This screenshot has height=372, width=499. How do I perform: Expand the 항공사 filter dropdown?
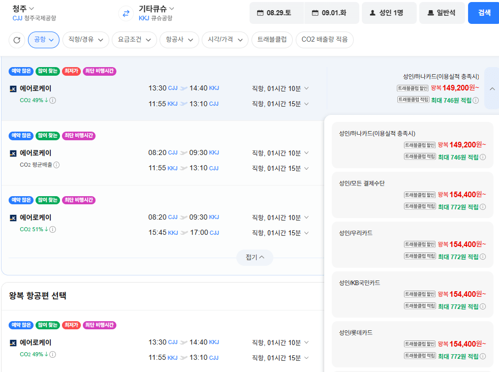click(x=179, y=40)
